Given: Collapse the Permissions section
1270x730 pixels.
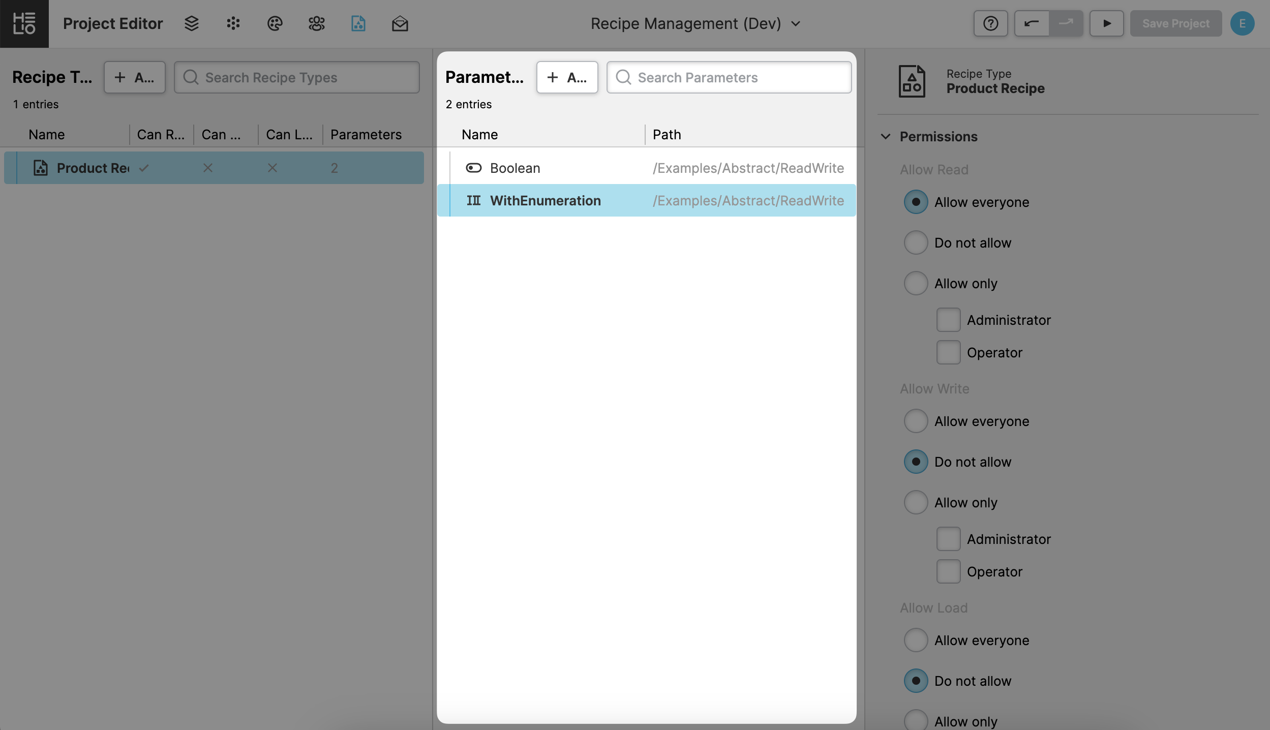Looking at the screenshot, I should coord(886,136).
